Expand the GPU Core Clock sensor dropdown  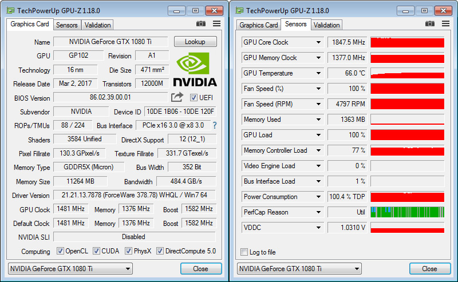click(318, 42)
